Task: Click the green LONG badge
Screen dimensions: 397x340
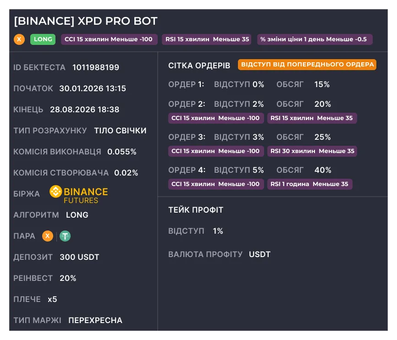Action: tap(43, 39)
